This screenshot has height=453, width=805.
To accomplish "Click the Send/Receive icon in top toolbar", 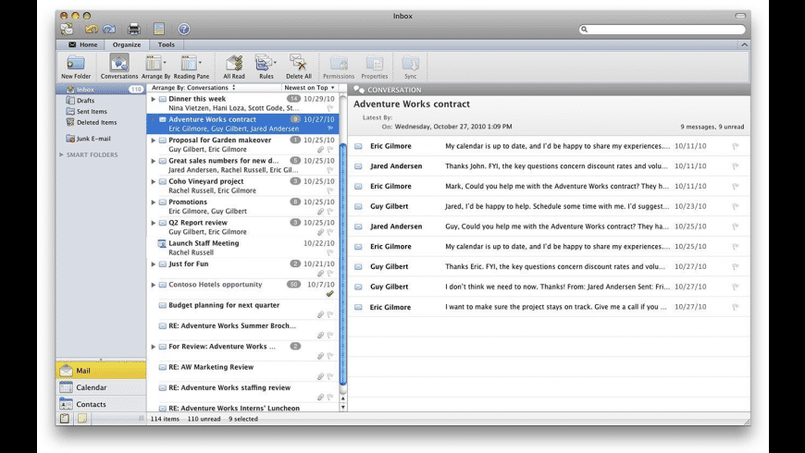I will pos(67,30).
